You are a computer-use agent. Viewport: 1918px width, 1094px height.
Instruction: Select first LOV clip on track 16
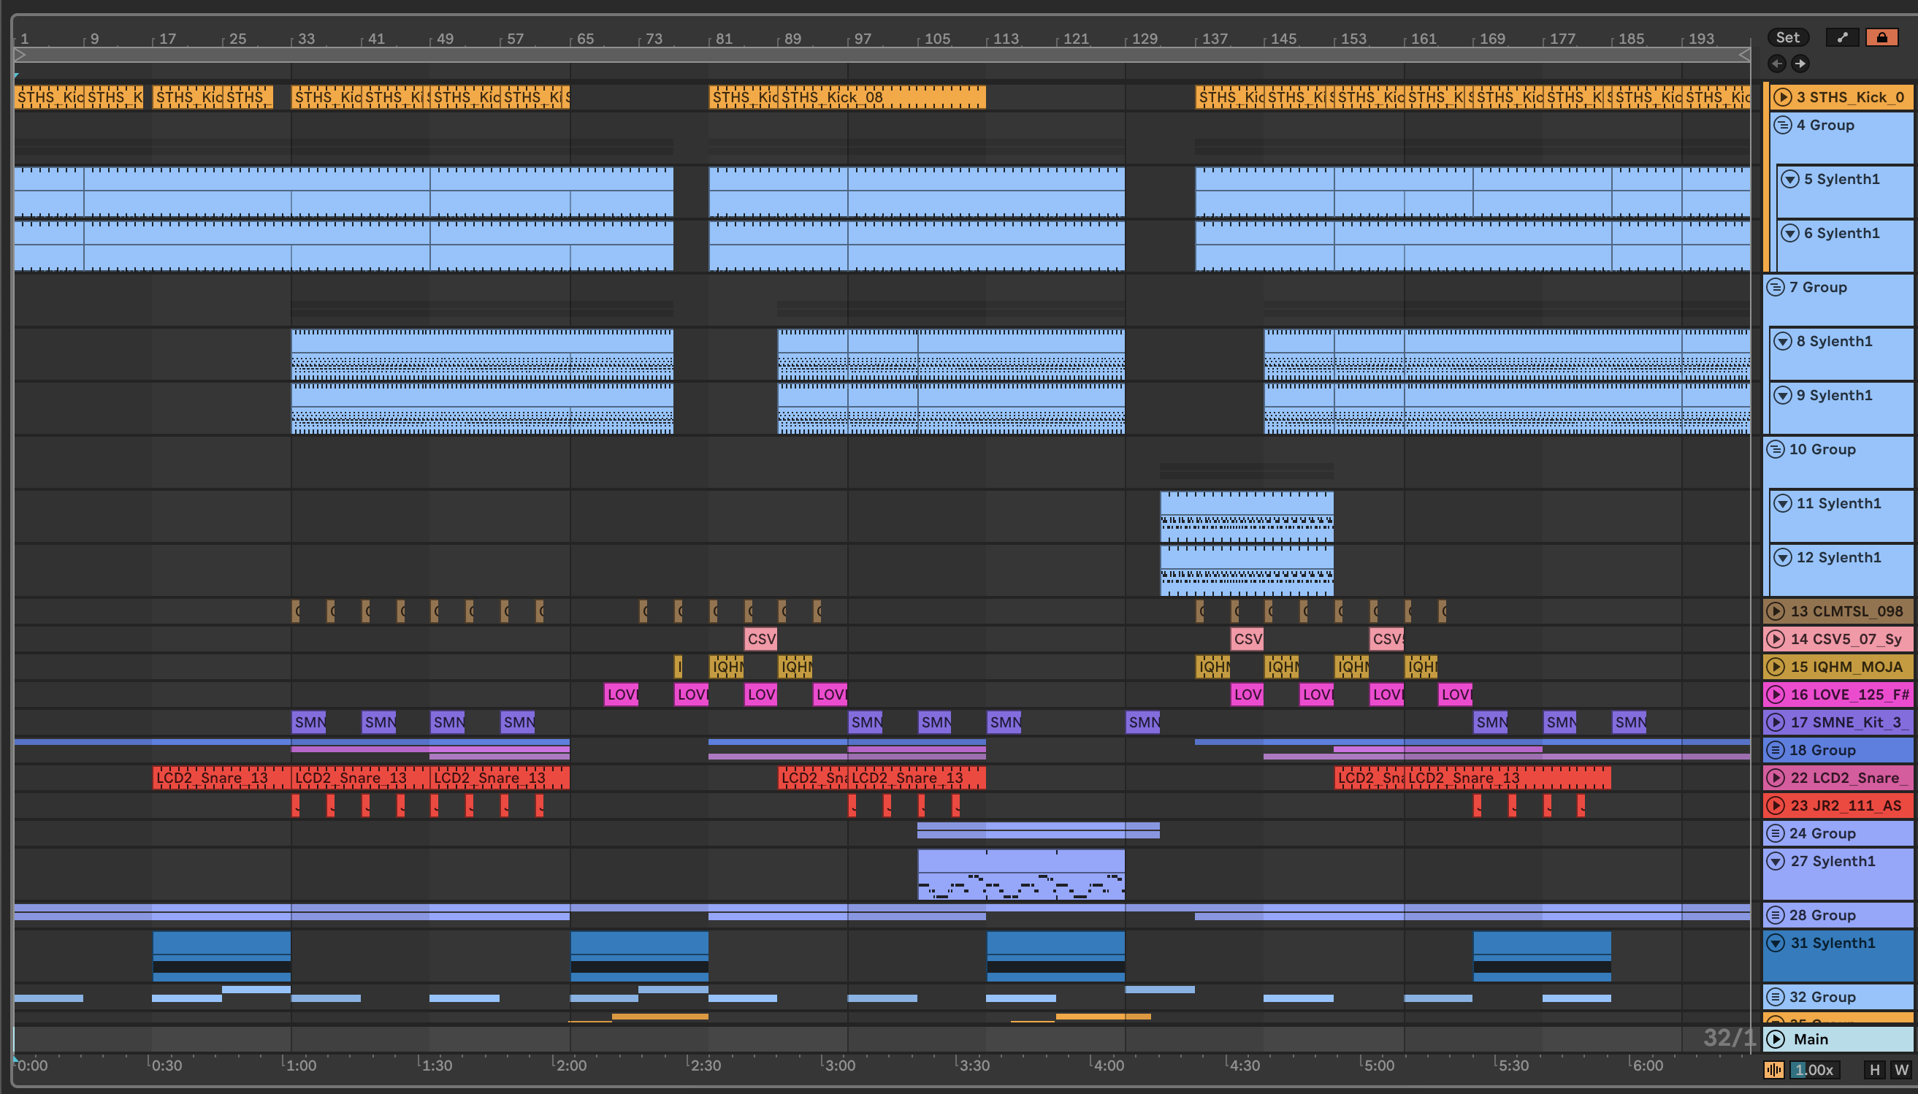(x=622, y=695)
